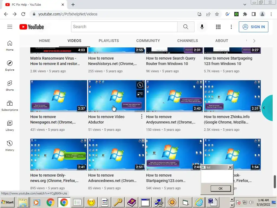Close the lol dialog window

230,167
